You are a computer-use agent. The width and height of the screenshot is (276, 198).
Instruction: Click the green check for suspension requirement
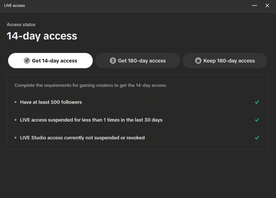point(257,120)
